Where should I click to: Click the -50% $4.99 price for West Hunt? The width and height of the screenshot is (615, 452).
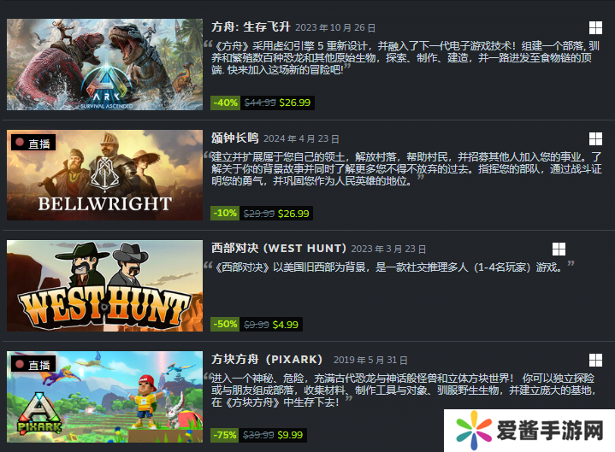(x=257, y=325)
